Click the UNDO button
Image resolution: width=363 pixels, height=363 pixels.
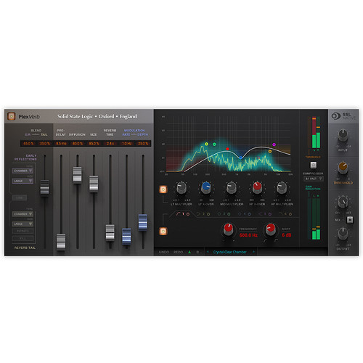tap(164, 252)
